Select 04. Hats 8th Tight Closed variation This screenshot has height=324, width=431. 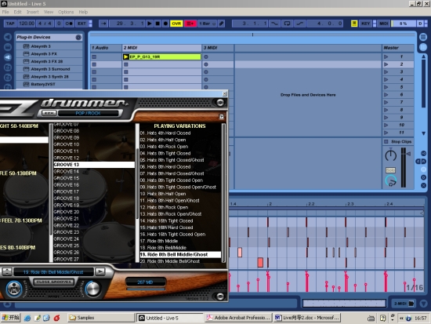[x=180, y=153]
